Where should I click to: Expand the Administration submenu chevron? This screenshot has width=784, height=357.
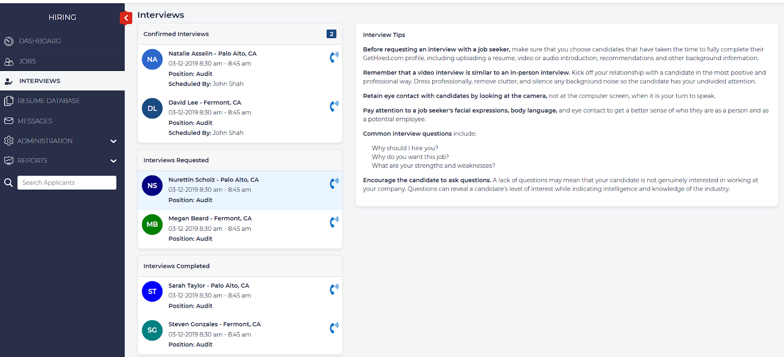(114, 141)
